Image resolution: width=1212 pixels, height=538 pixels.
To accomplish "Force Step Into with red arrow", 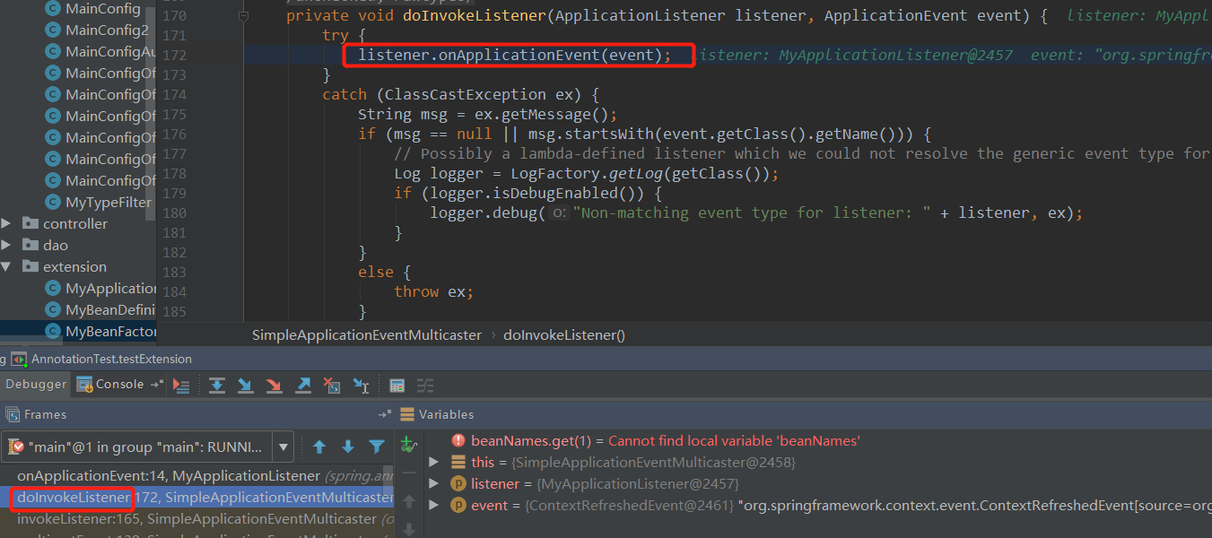I will point(274,386).
